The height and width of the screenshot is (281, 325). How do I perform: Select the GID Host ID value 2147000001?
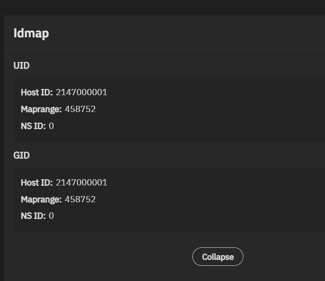(x=81, y=183)
